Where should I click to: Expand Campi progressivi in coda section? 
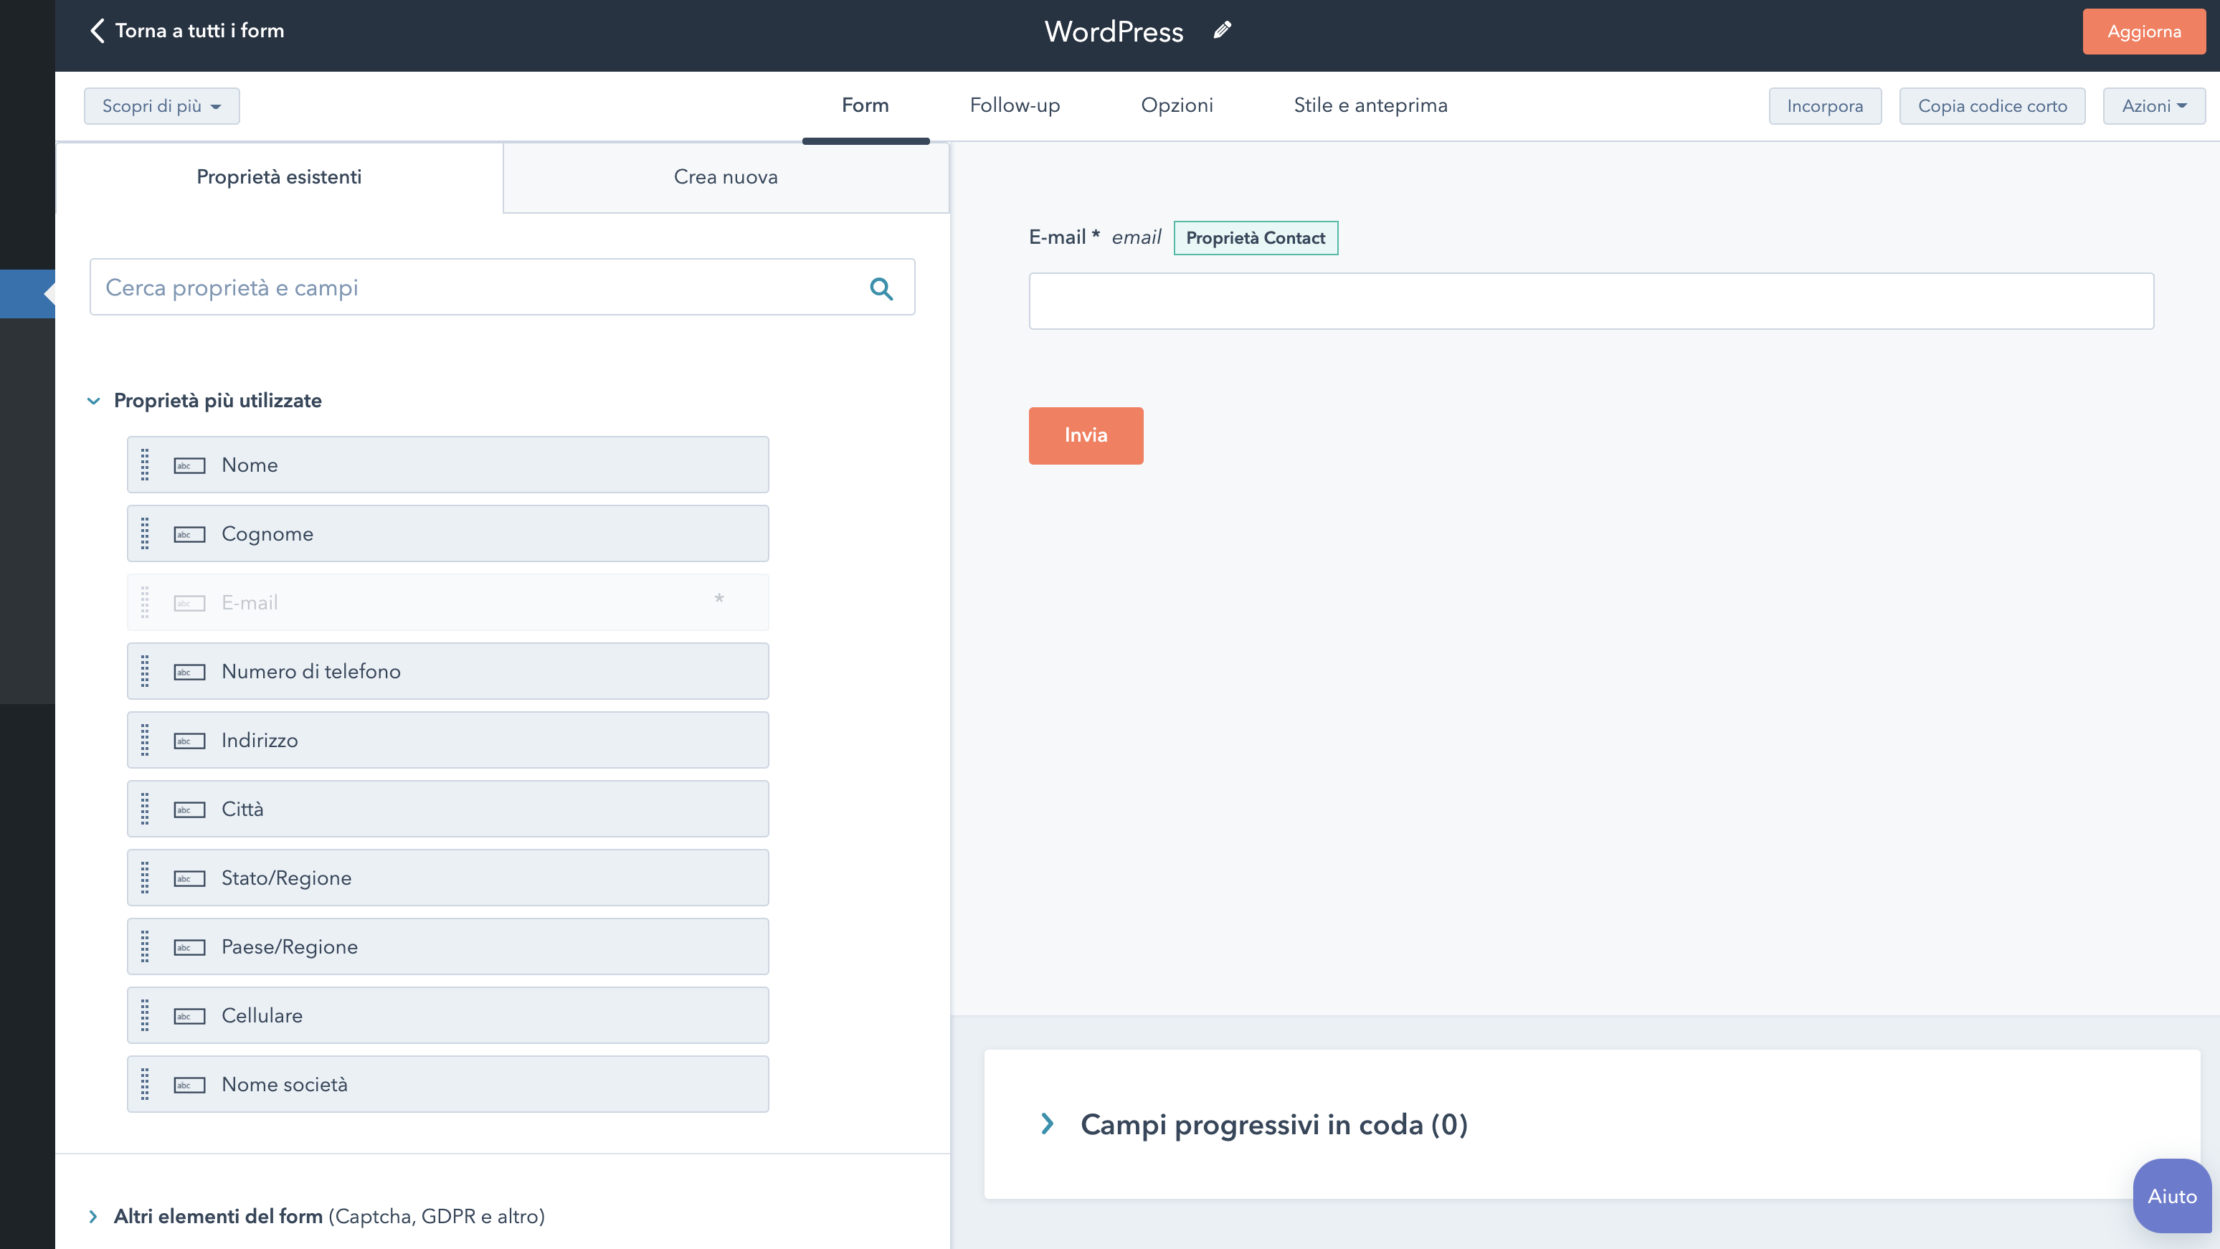point(1047,1124)
